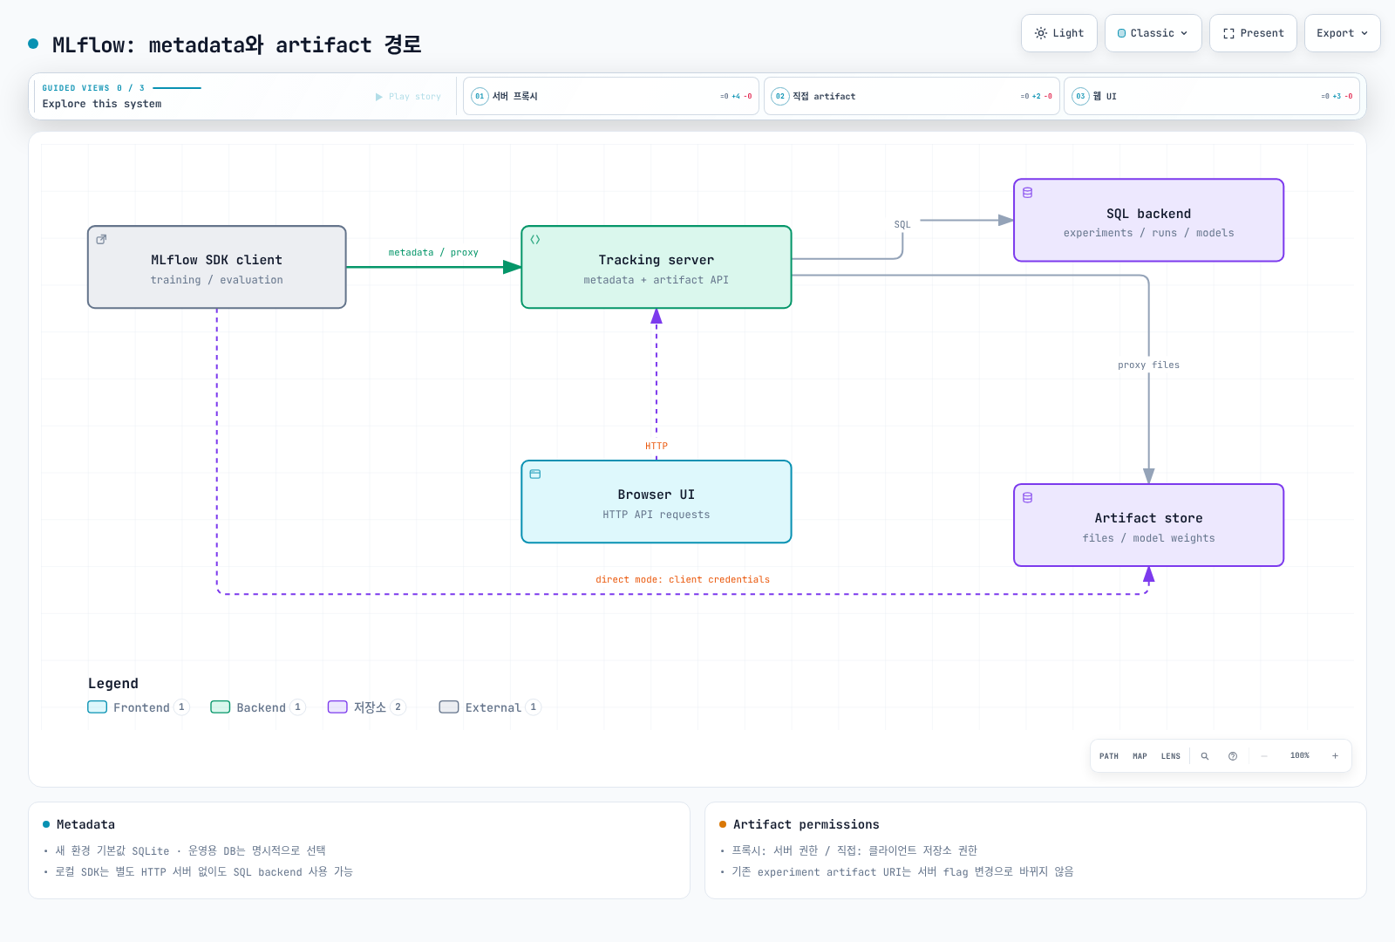Click the external link icon on MLflow SDK client
This screenshot has height=942, width=1395.
coord(101,240)
